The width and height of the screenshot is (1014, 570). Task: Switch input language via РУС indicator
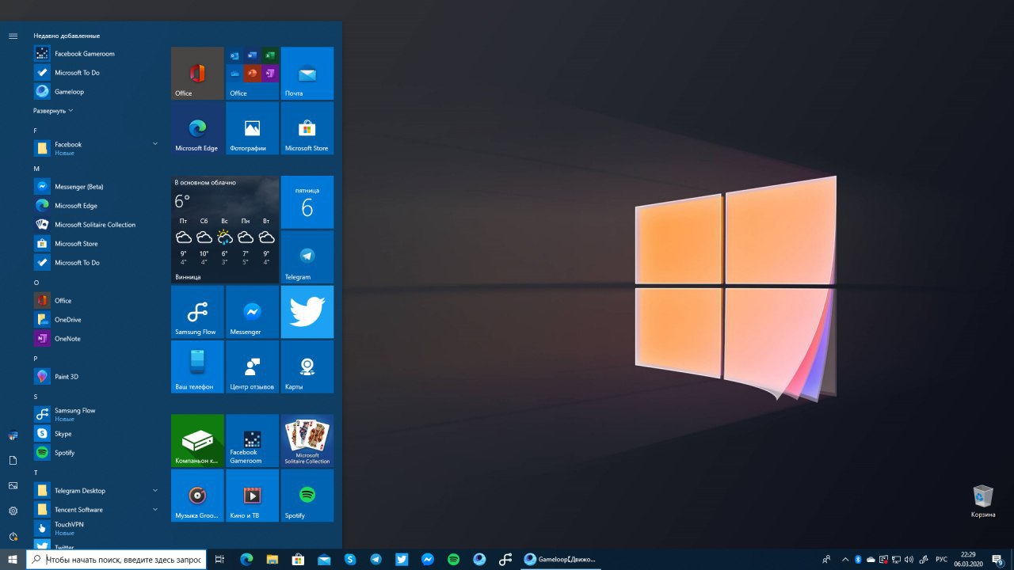[x=942, y=560]
